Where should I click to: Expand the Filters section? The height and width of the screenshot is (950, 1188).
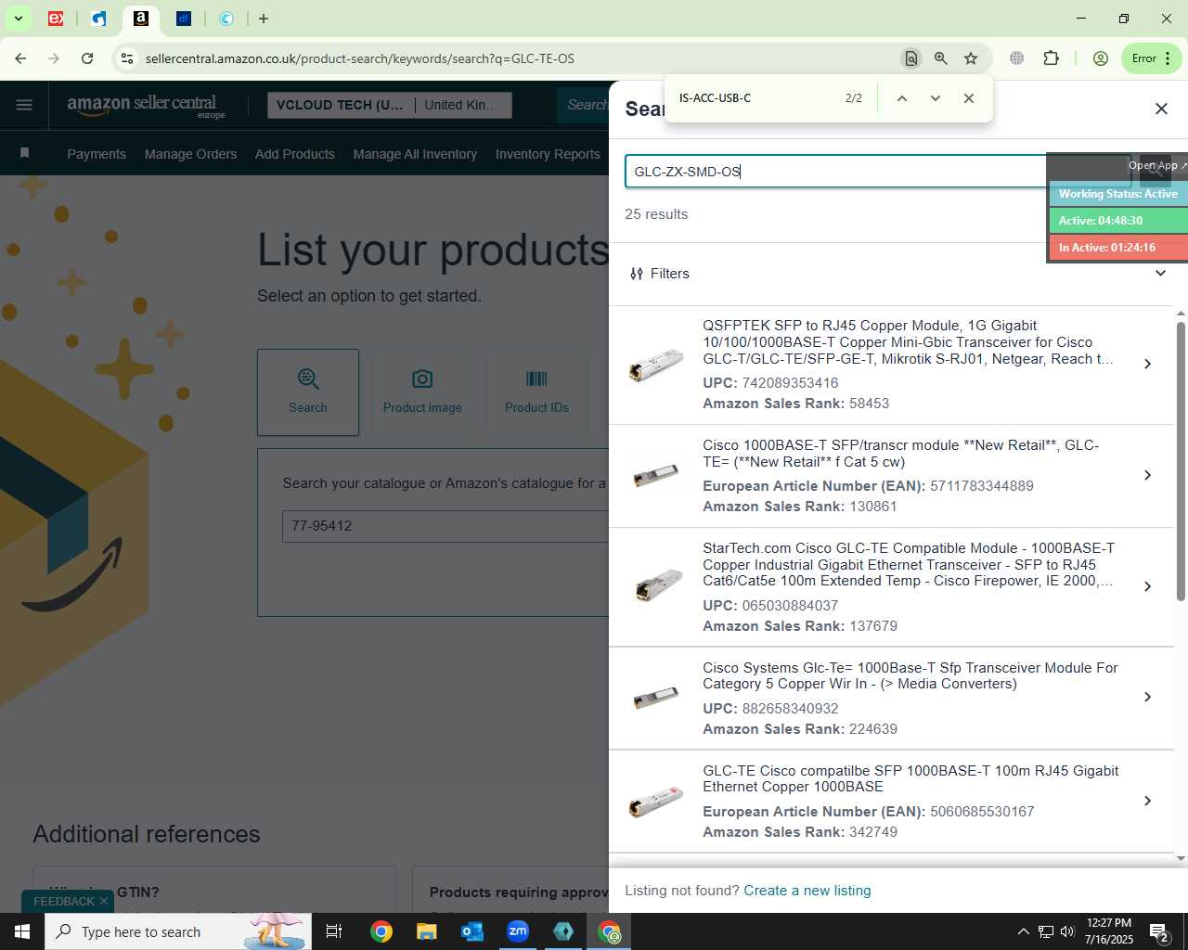[x=898, y=274]
